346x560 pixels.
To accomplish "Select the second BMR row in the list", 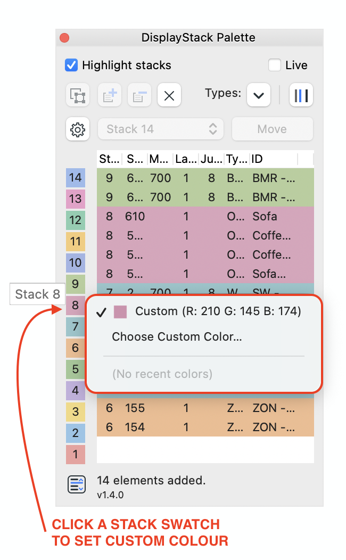I will point(205,197).
